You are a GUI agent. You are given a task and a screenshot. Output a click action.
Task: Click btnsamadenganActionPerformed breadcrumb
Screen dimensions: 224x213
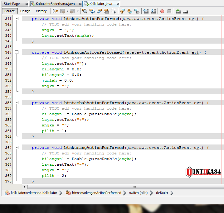[x=97, y=193]
